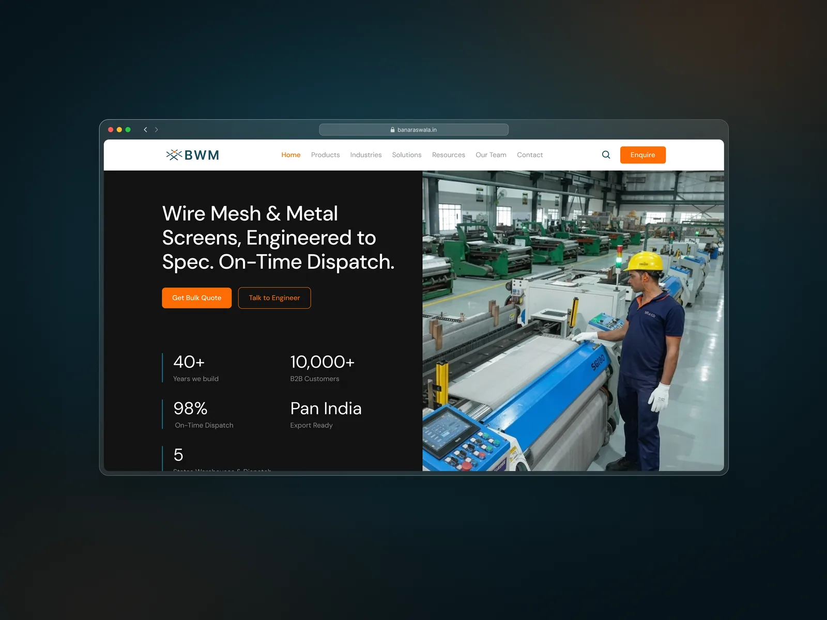Click the banaraswala.in address bar
Screen dimensions: 827x620
coord(413,130)
